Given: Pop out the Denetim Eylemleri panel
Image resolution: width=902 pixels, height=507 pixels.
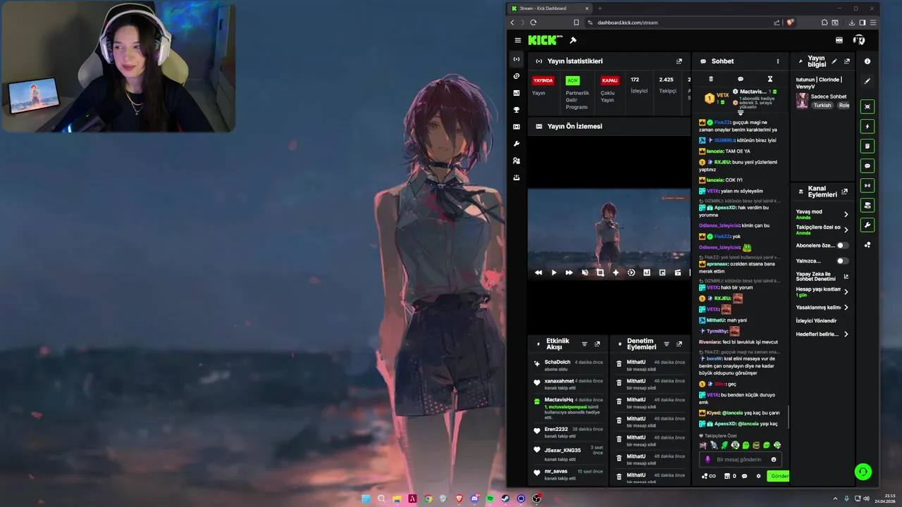Looking at the screenshot, I should 679,344.
